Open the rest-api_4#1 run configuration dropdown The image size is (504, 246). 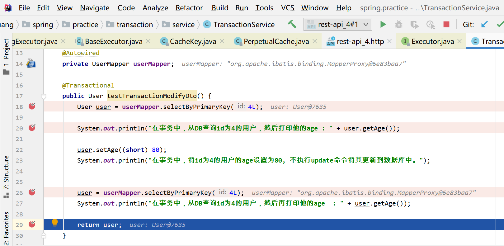coord(337,24)
